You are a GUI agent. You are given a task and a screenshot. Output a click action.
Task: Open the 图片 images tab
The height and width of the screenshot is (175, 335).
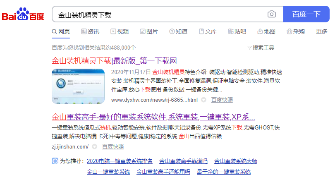tap(149, 31)
